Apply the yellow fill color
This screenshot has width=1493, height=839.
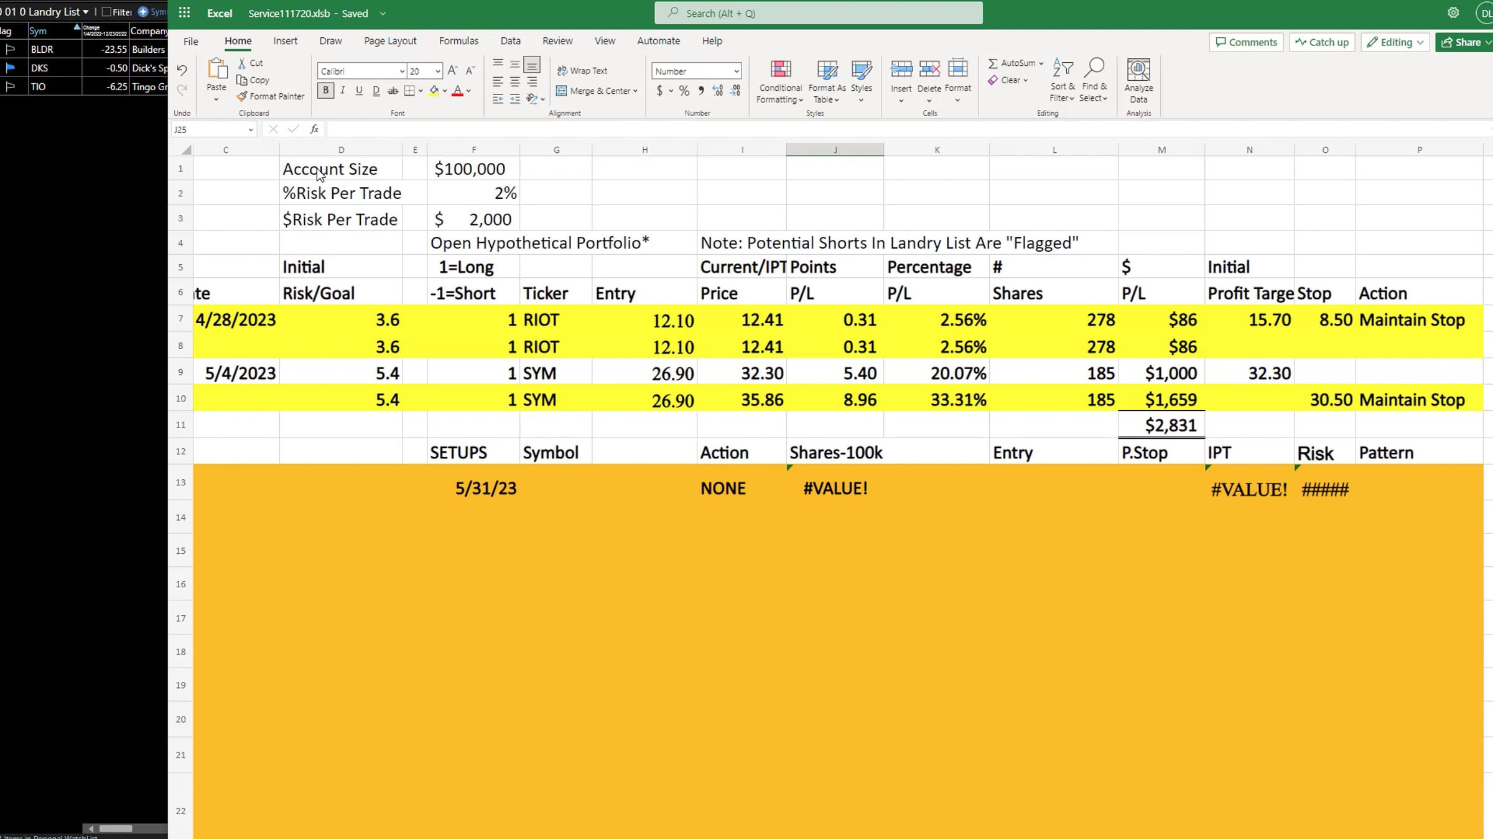[x=434, y=91]
